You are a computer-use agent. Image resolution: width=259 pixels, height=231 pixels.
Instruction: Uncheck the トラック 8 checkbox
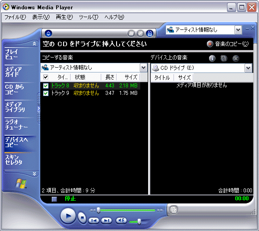[x=46, y=86]
